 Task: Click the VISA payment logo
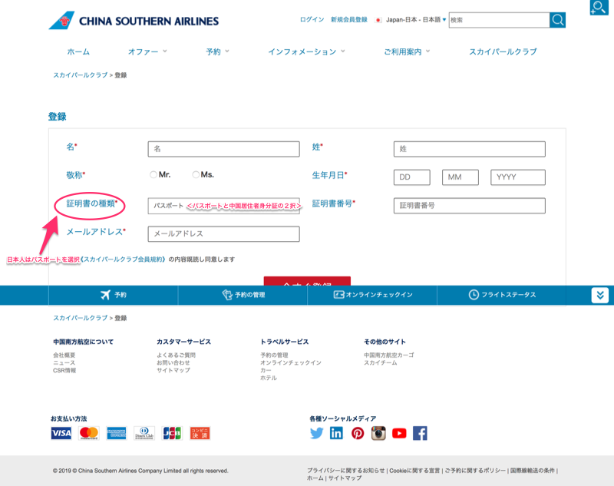point(61,433)
